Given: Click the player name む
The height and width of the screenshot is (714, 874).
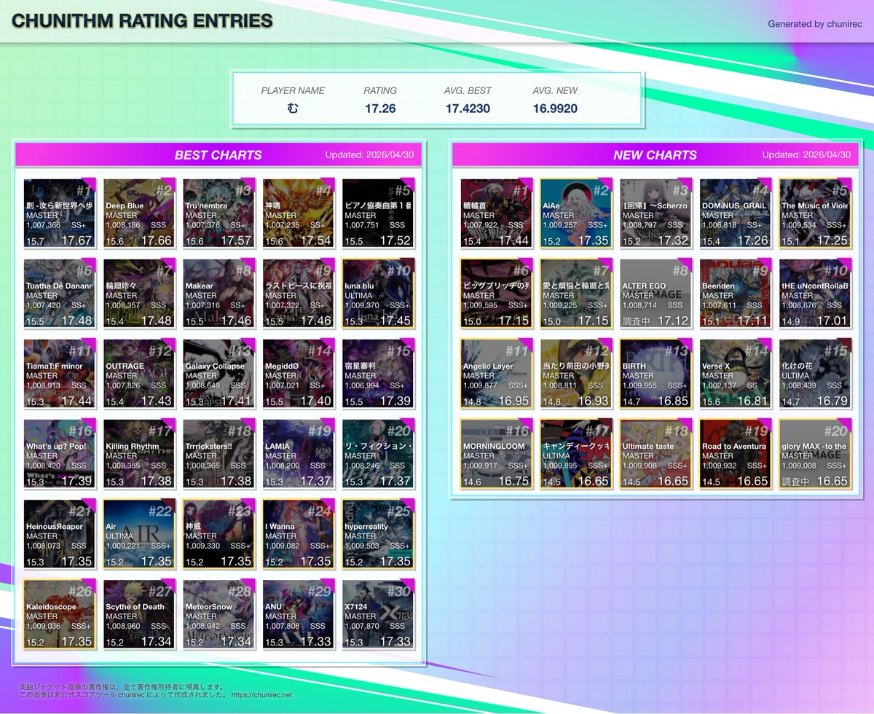Looking at the screenshot, I should tap(293, 109).
